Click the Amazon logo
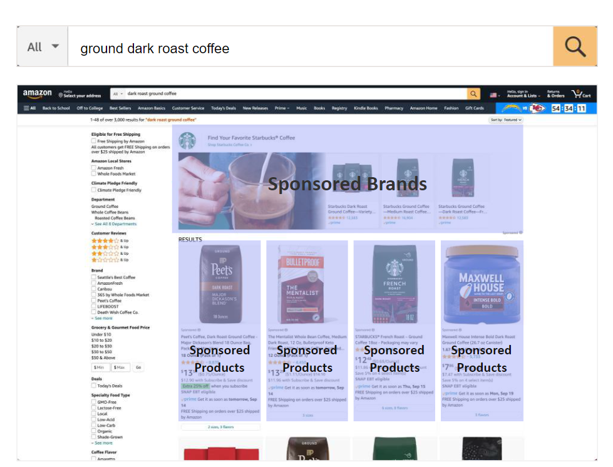Screen dimensions: 613x467 click(36, 92)
